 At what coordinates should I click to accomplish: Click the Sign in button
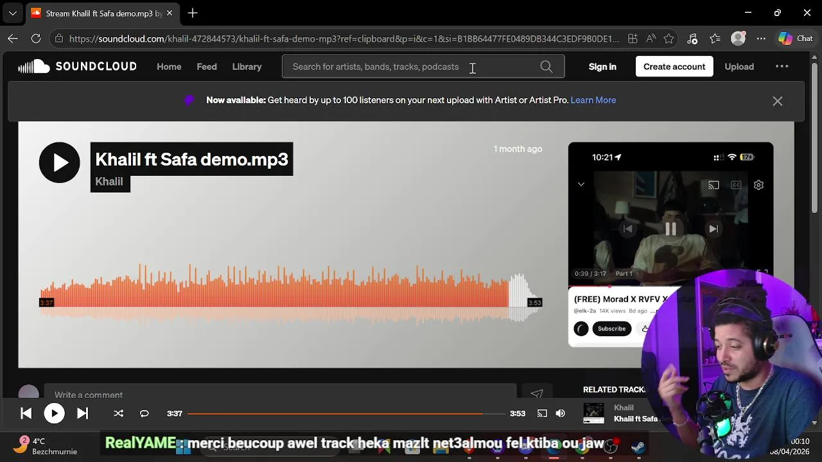[602, 67]
